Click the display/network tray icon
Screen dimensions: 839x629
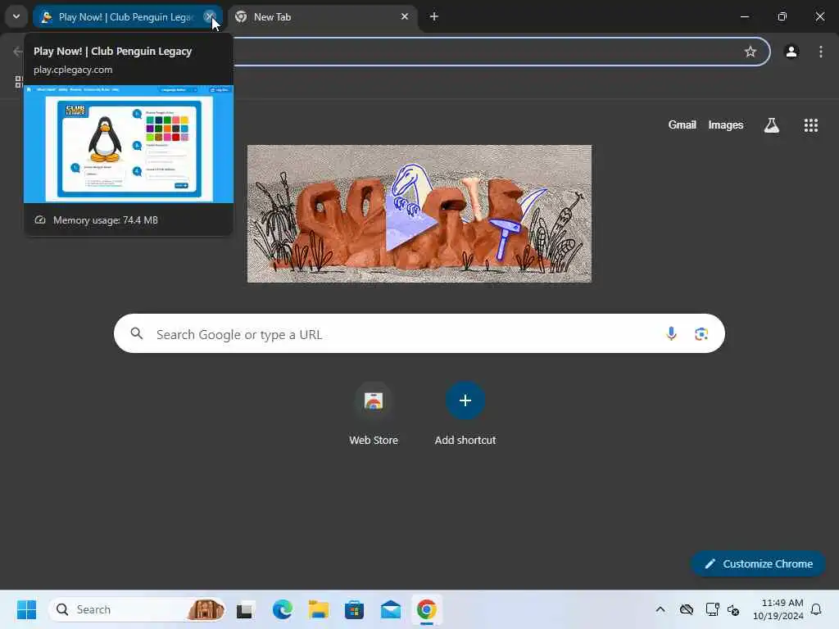pyautogui.click(x=712, y=609)
